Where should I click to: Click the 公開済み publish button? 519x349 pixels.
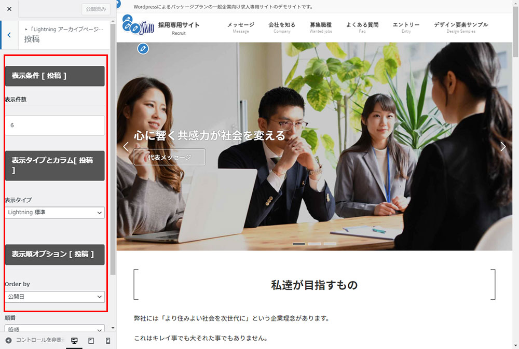[x=95, y=9]
